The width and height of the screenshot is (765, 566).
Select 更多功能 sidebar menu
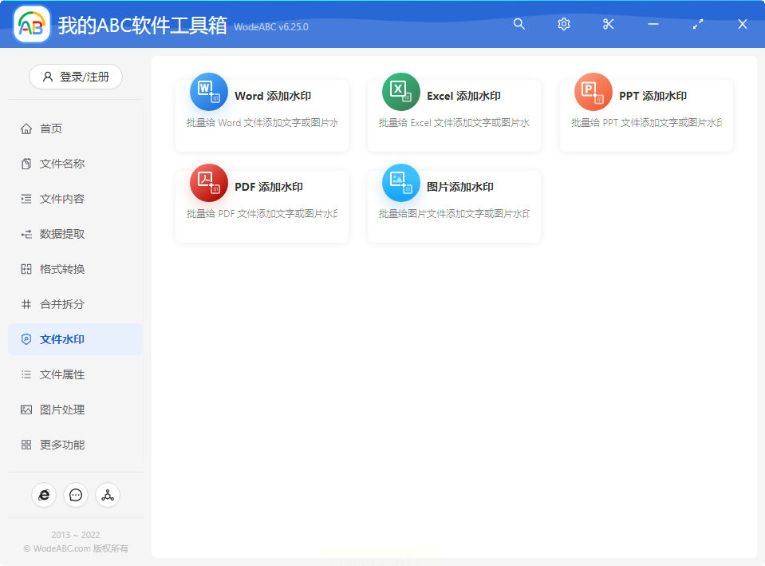(x=76, y=445)
